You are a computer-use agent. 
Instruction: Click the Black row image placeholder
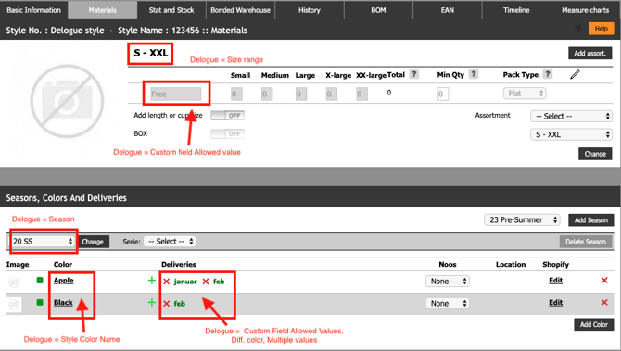14,305
